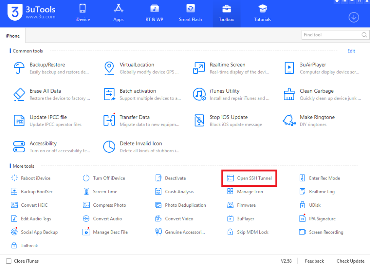Launch the Clean Garbage broom icon
The width and height of the screenshot is (370, 266).
[289, 94]
